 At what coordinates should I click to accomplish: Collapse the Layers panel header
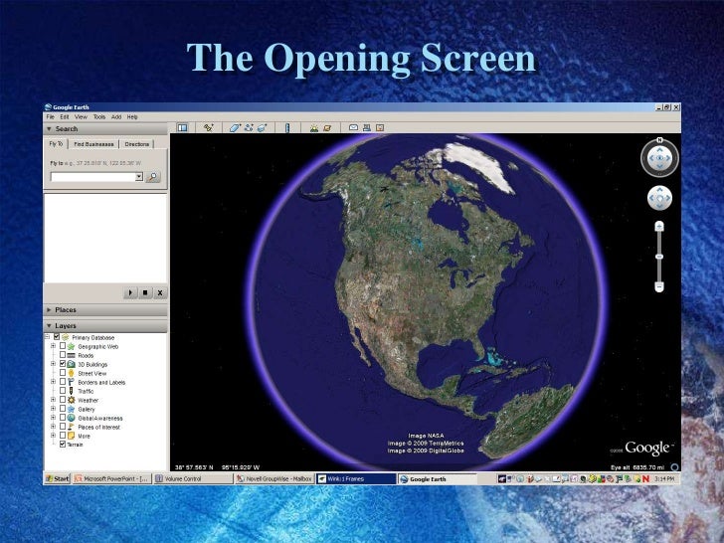pos(105,326)
